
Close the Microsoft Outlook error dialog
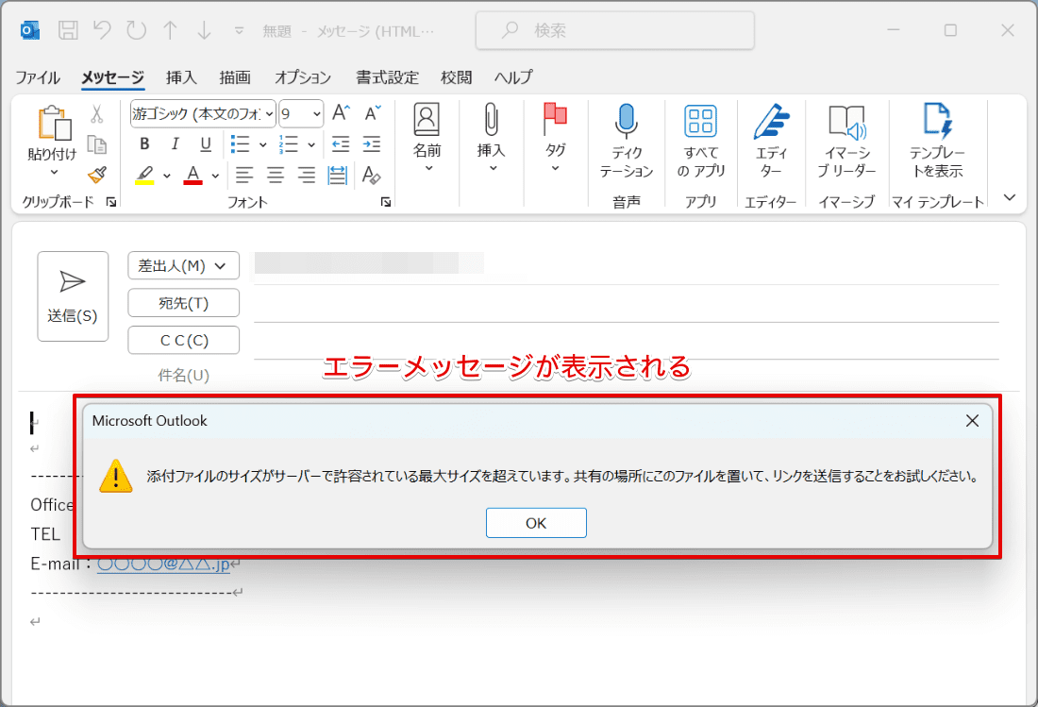[972, 420]
